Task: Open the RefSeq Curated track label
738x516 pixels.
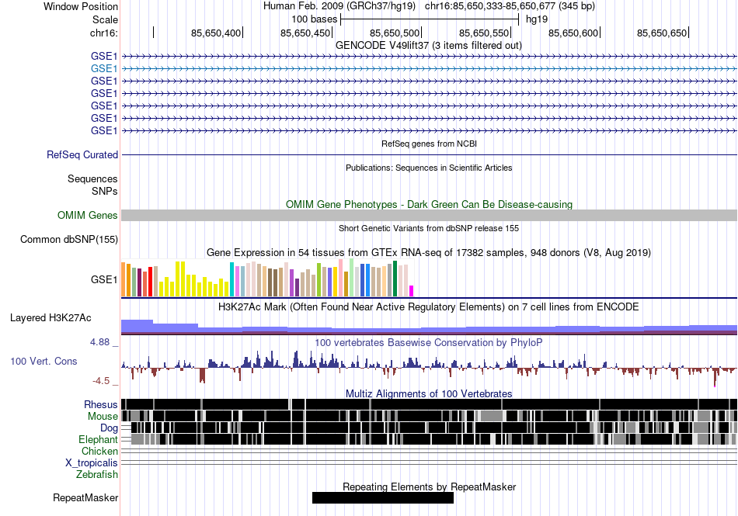Action: coord(82,154)
